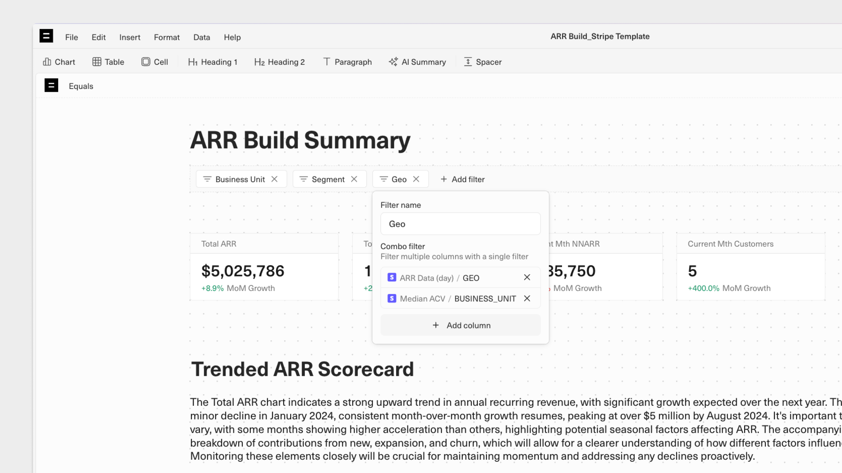Open the Format menu
This screenshot has height=473, width=842.
point(167,37)
